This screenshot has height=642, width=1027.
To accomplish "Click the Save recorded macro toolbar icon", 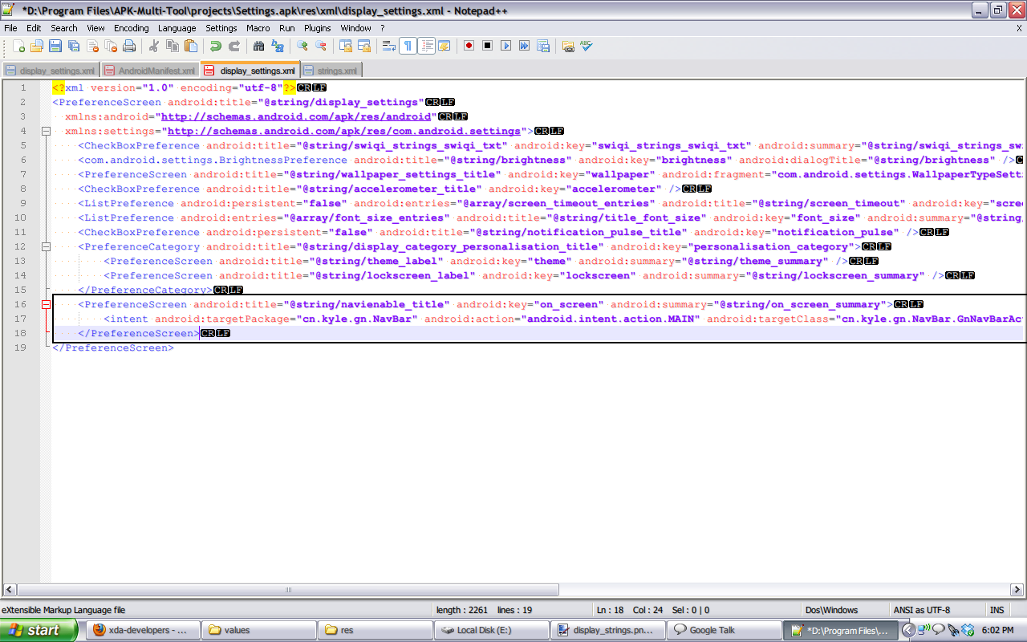I will click(x=543, y=46).
